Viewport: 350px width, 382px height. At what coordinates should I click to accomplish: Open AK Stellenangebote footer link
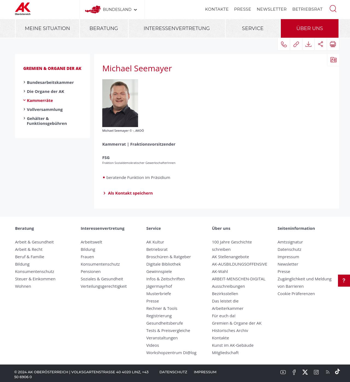[x=230, y=257]
